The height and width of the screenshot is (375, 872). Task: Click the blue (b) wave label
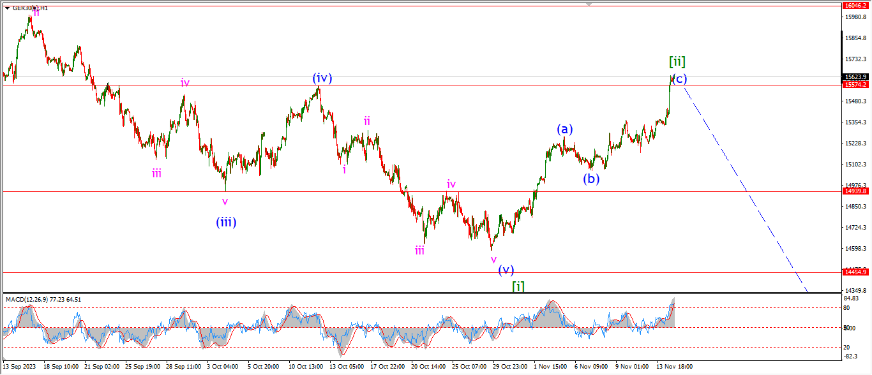coord(591,179)
